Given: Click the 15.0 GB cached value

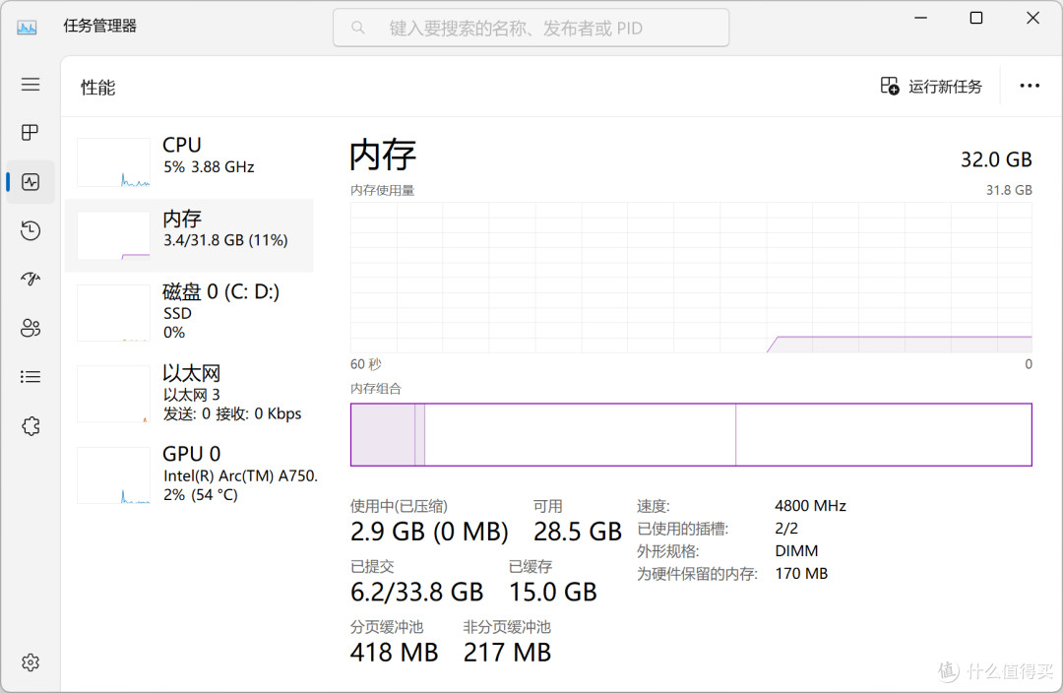Looking at the screenshot, I should tap(552, 592).
